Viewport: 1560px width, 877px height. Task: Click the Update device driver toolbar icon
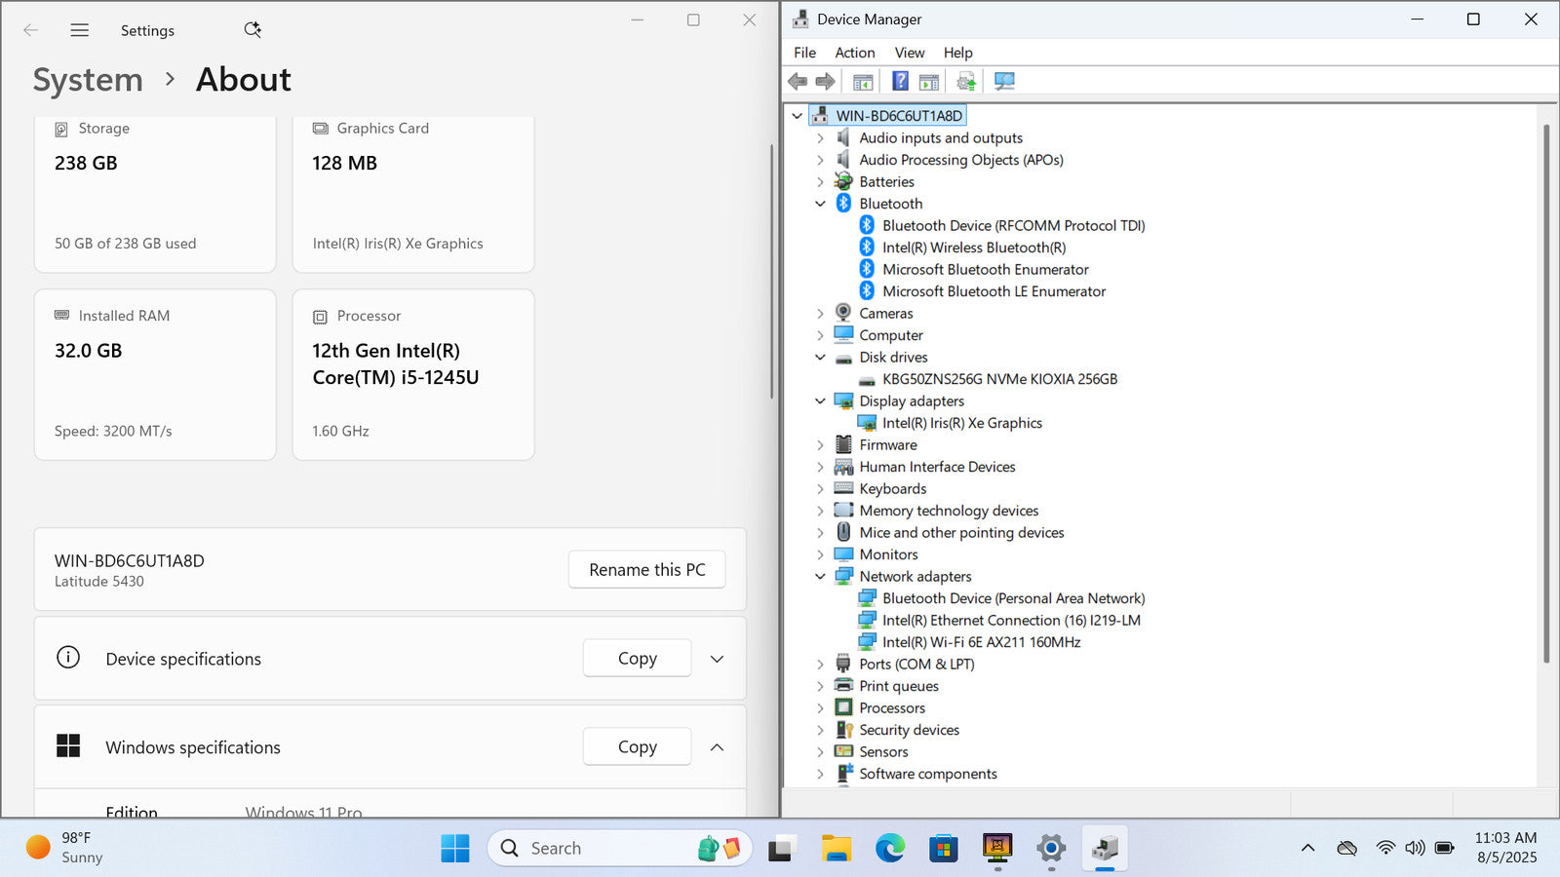pos(965,82)
